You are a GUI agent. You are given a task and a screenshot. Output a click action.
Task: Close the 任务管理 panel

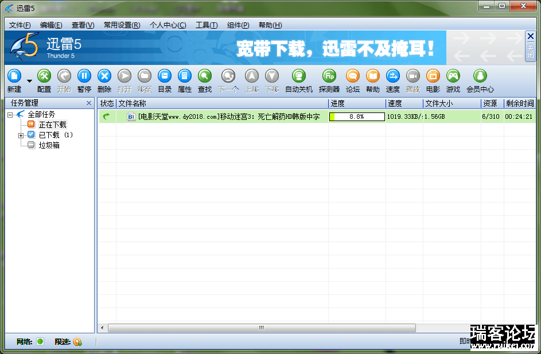pyautogui.click(x=89, y=103)
